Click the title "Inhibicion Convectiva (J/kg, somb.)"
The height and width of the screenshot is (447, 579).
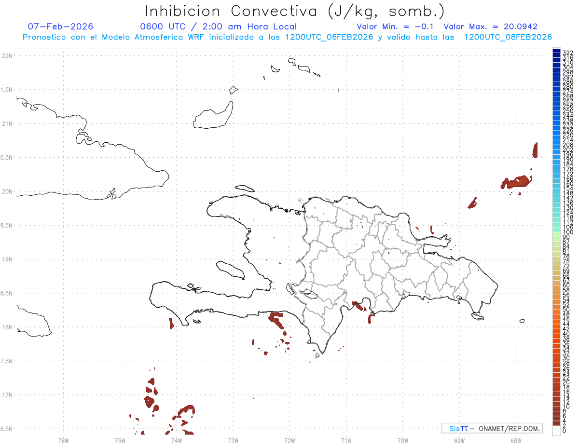(x=295, y=12)
